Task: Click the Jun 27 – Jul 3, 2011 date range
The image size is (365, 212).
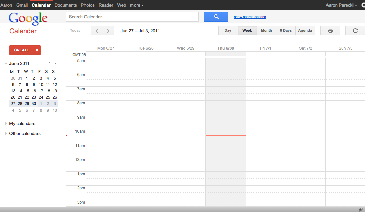Action: 140,31
